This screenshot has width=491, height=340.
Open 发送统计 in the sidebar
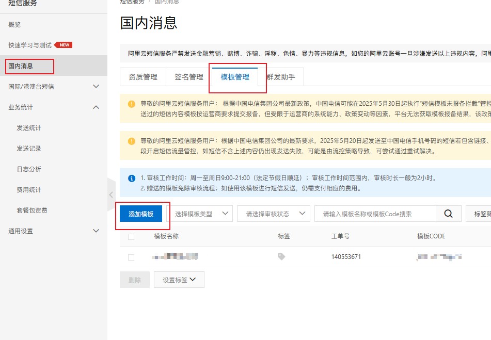[x=29, y=127]
